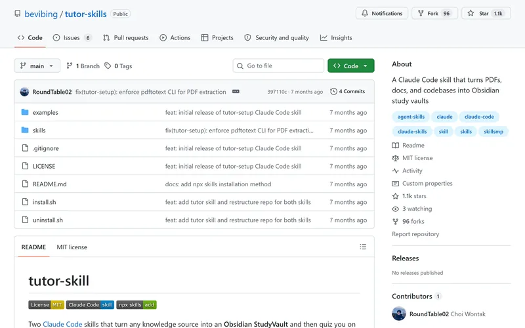View the 4 Commits history
525x328 pixels.
[348, 91]
